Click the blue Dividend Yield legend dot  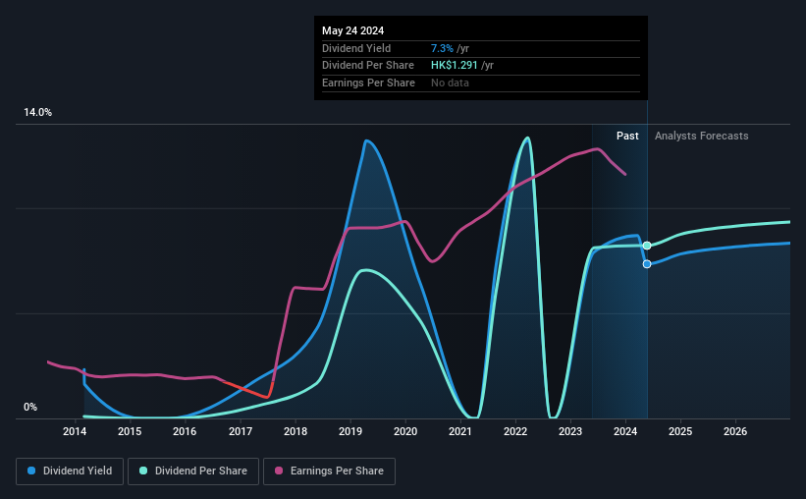pos(31,471)
